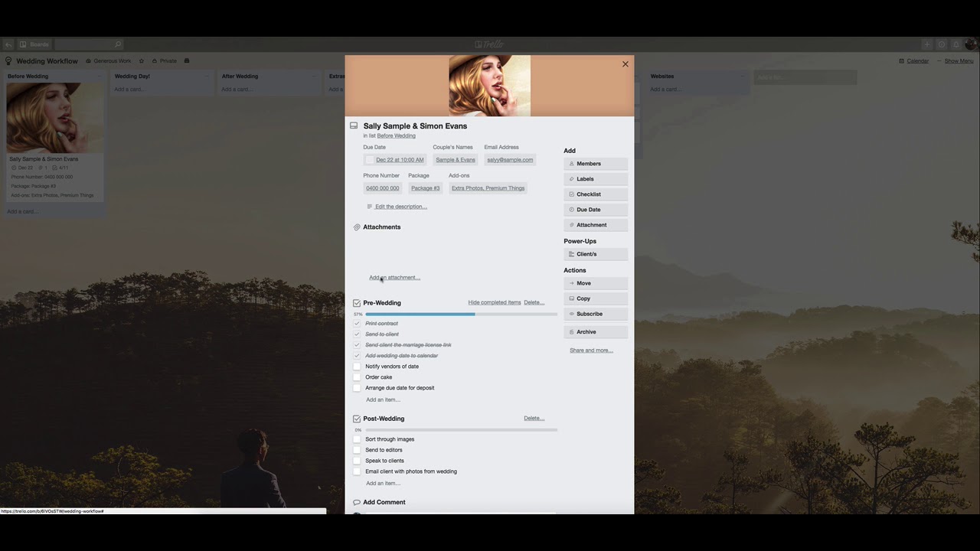
Task: Uncheck the Send to client item
Action: pos(357,334)
